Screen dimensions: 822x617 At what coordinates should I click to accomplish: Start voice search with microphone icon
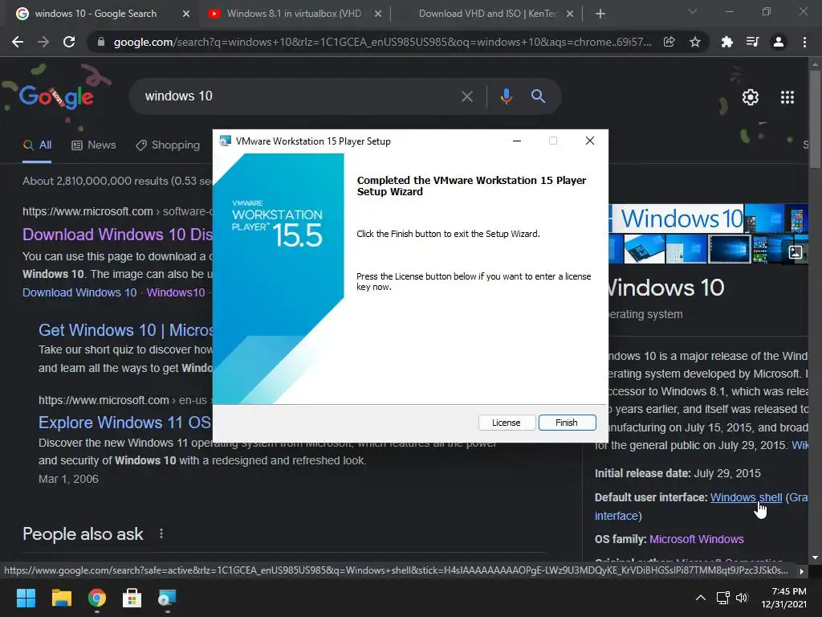coord(506,96)
